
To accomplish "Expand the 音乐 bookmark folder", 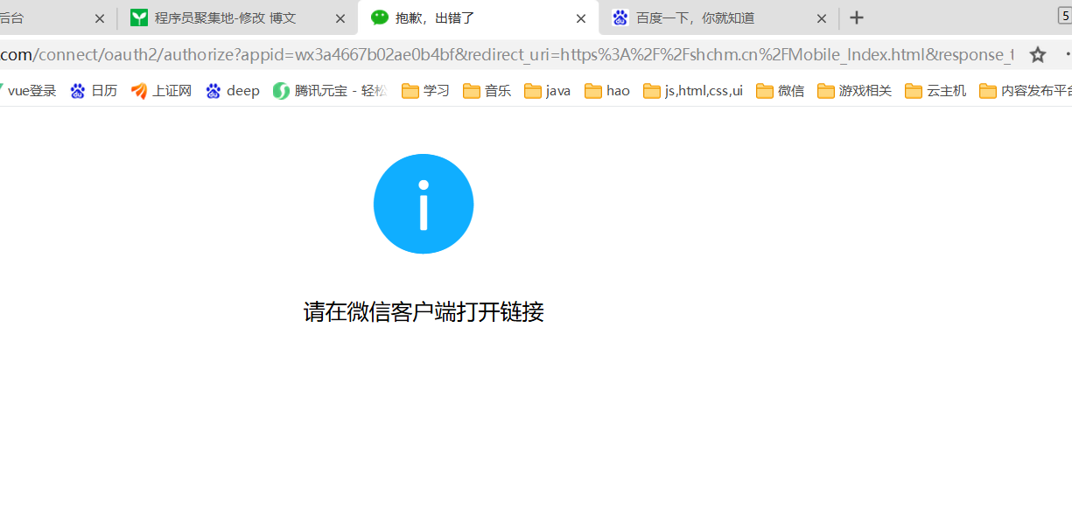I will point(487,91).
